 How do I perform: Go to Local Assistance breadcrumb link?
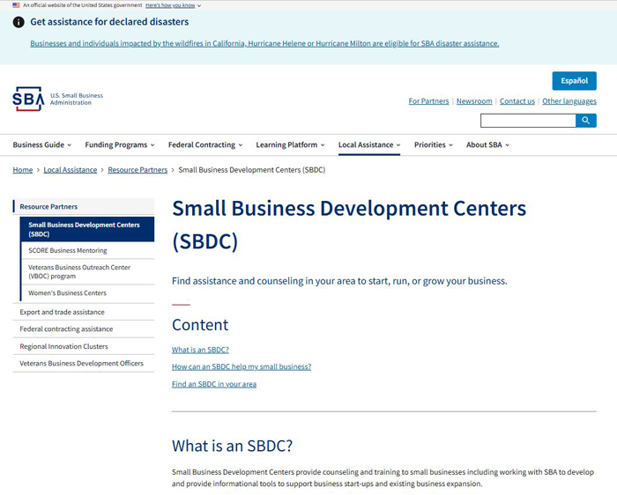[70, 170]
